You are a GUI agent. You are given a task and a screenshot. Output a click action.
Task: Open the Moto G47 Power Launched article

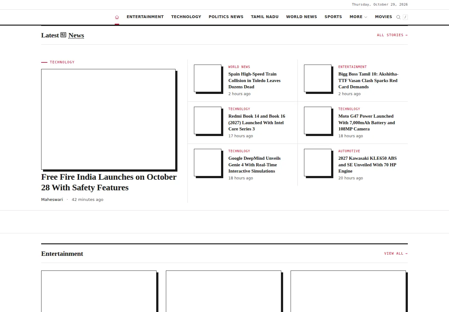[367, 123]
